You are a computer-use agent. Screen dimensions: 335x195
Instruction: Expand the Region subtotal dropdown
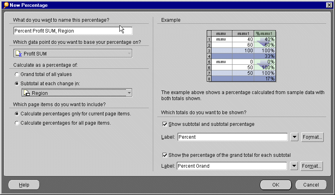coord(129,93)
